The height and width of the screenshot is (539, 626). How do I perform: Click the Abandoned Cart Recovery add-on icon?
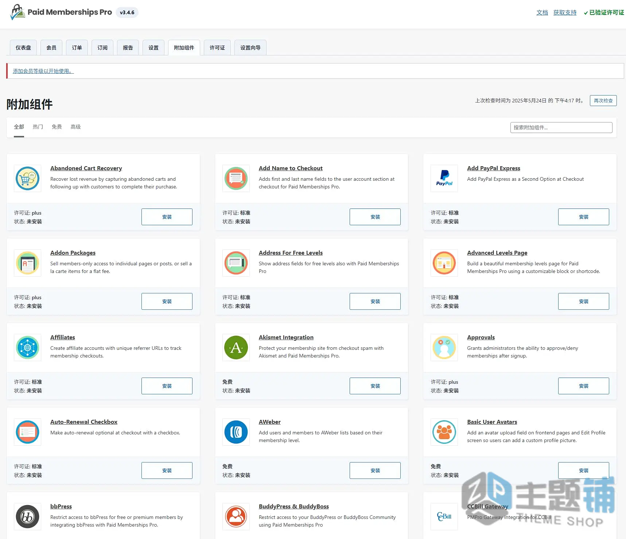point(28,178)
